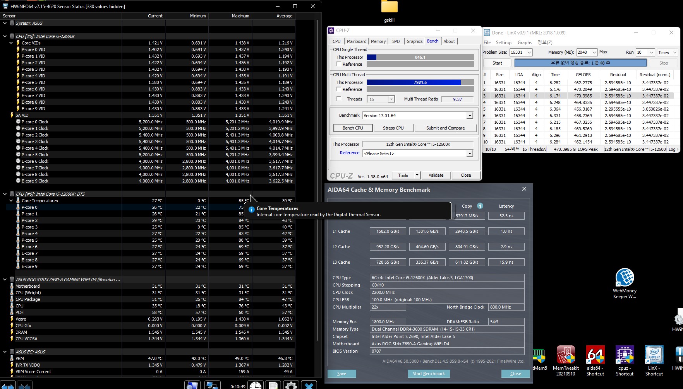Viewport: 683px width, 389px height.
Task: Open CPU-Z Tools dropdown arrow
Action: coord(417,175)
